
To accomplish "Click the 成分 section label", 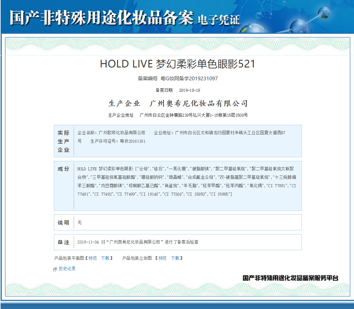I will pos(64,169).
